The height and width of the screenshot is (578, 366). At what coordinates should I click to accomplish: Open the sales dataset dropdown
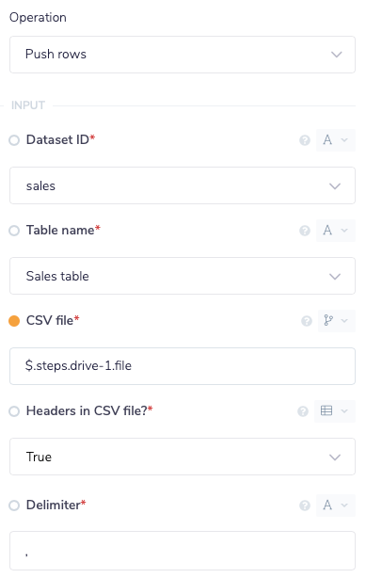pyautogui.click(x=183, y=185)
